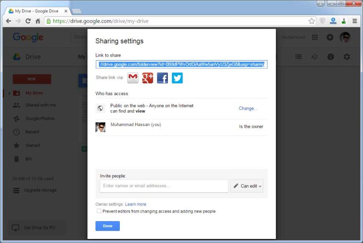
Task: Click '26 MB of 15 GB used' text
Action: tap(33, 179)
